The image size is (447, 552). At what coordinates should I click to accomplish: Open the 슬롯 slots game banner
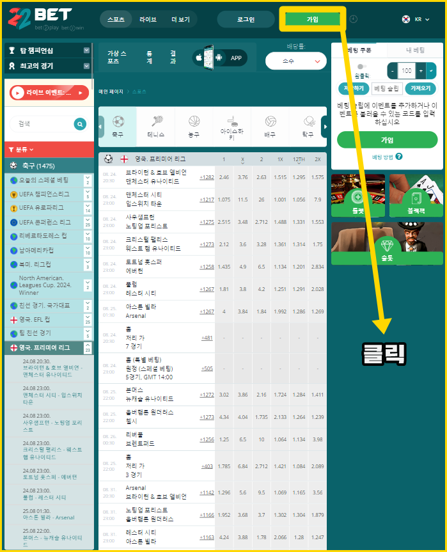[x=387, y=243]
